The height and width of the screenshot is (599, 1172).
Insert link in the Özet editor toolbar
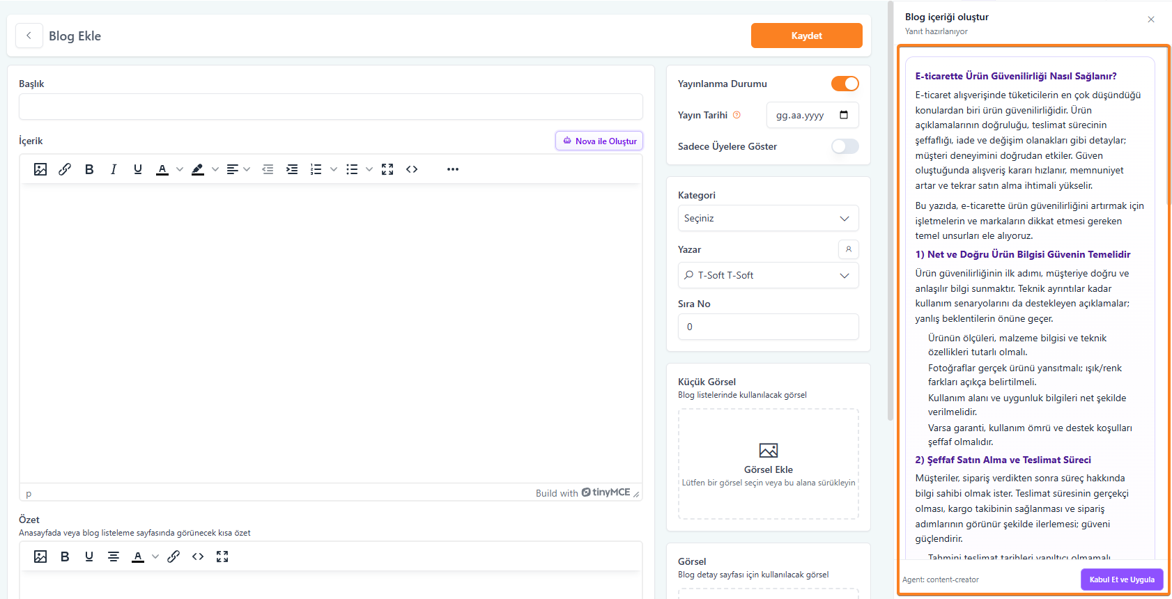pyautogui.click(x=174, y=557)
